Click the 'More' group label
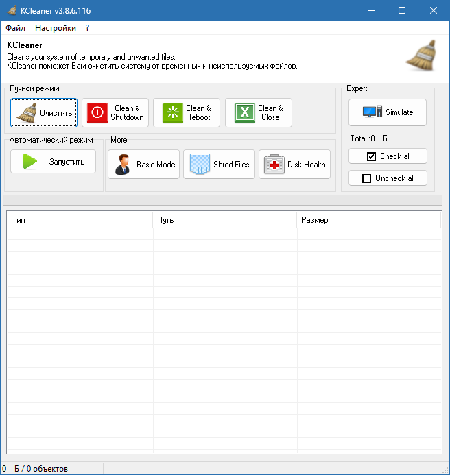Screen dimensions: 450x475 point(119,140)
